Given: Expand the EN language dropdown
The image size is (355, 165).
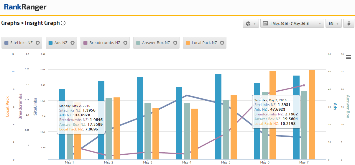Looking at the screenshot, I should pos(333,24).
